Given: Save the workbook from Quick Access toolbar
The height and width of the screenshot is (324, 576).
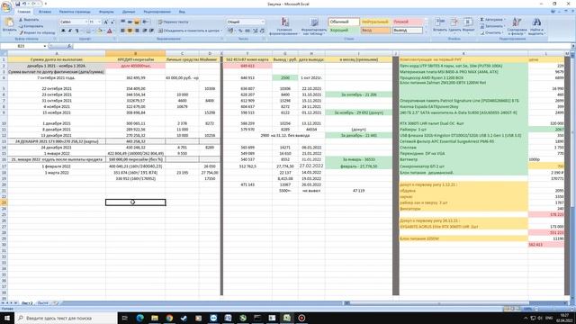Looking at the screenshot, I should point(17,4).
